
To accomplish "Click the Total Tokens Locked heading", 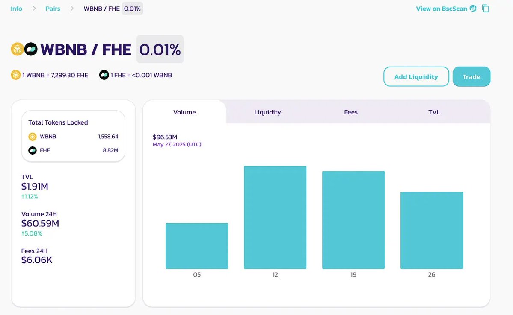I will pyautogui.click(x=58, y=122).
